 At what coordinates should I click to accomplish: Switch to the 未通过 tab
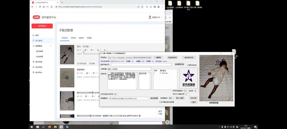[x=89, y=38]
